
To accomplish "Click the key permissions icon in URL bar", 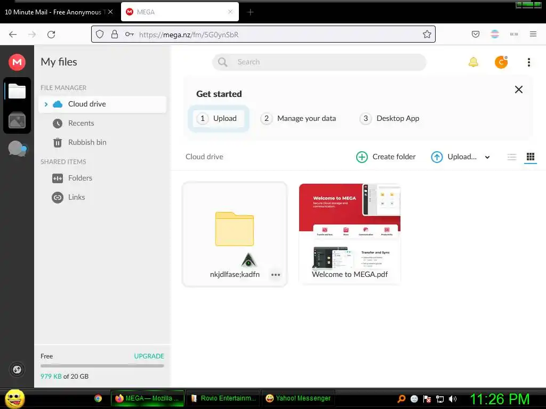I will click(x=130, y=35).
